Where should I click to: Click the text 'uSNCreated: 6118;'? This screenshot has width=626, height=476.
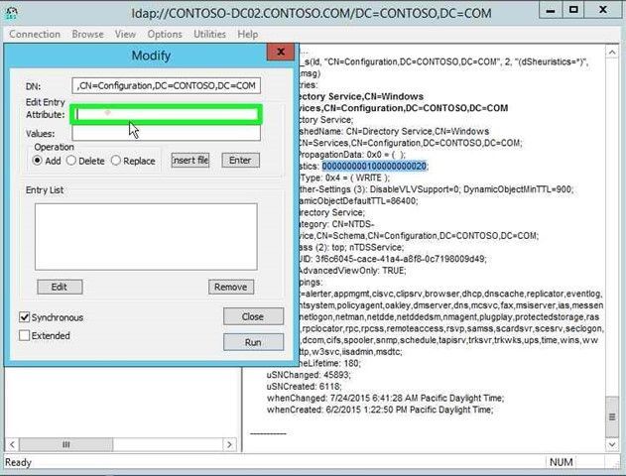pyautogui.click(x=304, y=387)
